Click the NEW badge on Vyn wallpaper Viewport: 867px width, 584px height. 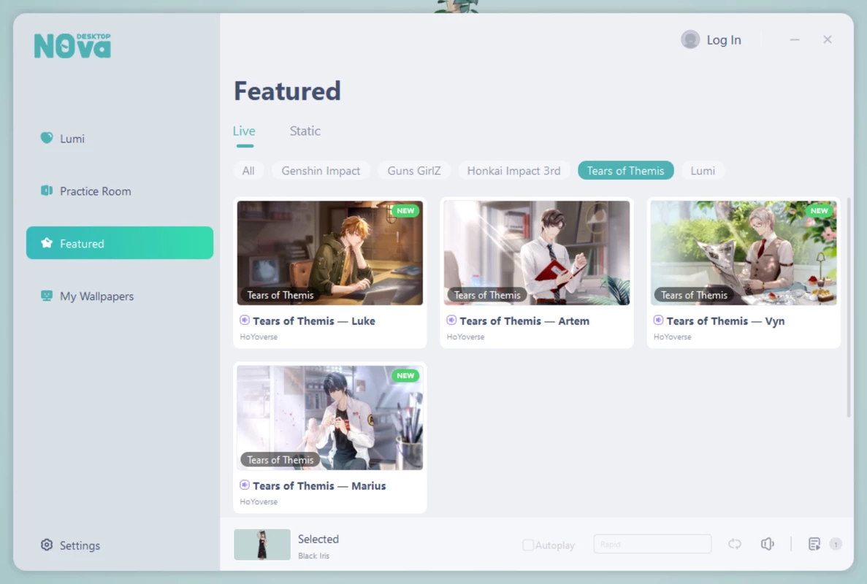click(819, 210)
